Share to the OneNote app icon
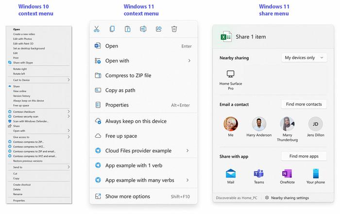Screen dimensions: 340x214 (x=287, y=174)
